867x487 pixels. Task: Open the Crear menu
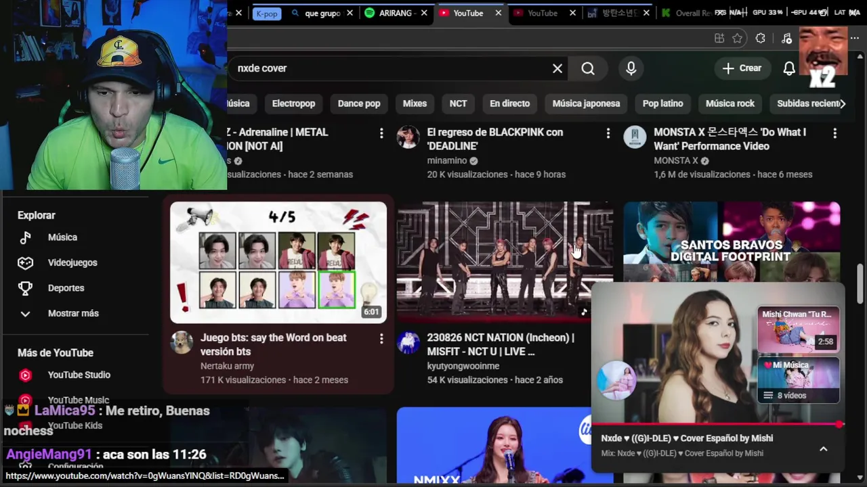point(742,68)
